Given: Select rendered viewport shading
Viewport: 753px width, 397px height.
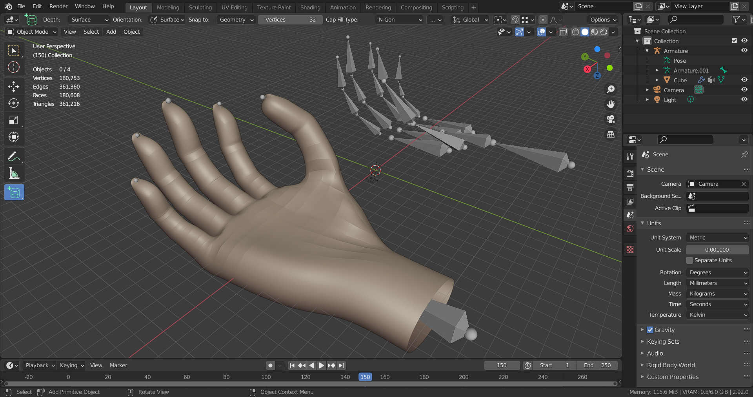Looking at the screenshot, I should (604, 32).
